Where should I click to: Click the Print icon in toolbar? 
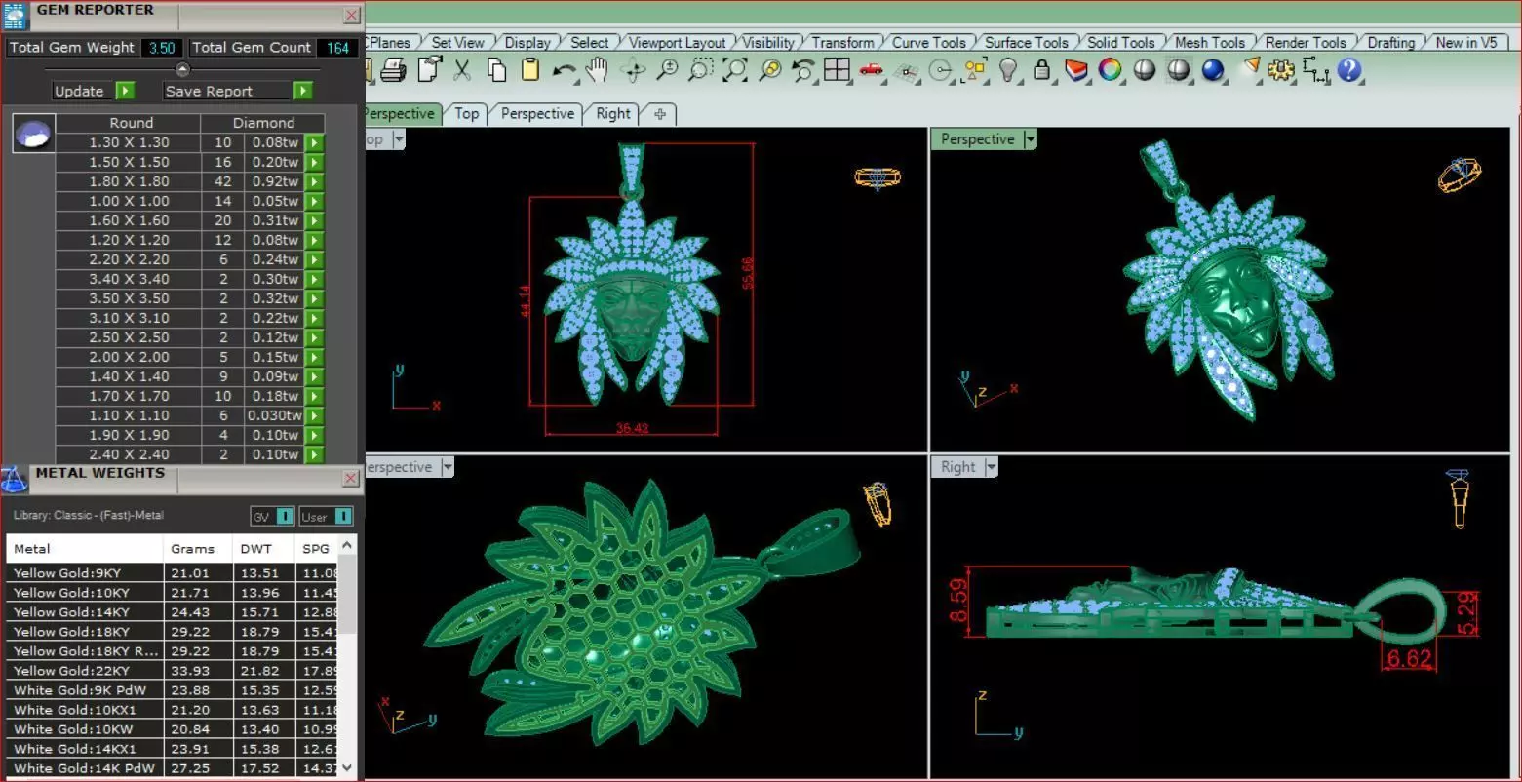[393, 70]
